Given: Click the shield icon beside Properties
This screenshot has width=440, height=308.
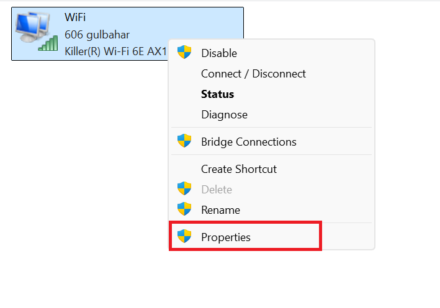Looking at the screenshot, I should (184, 236).
